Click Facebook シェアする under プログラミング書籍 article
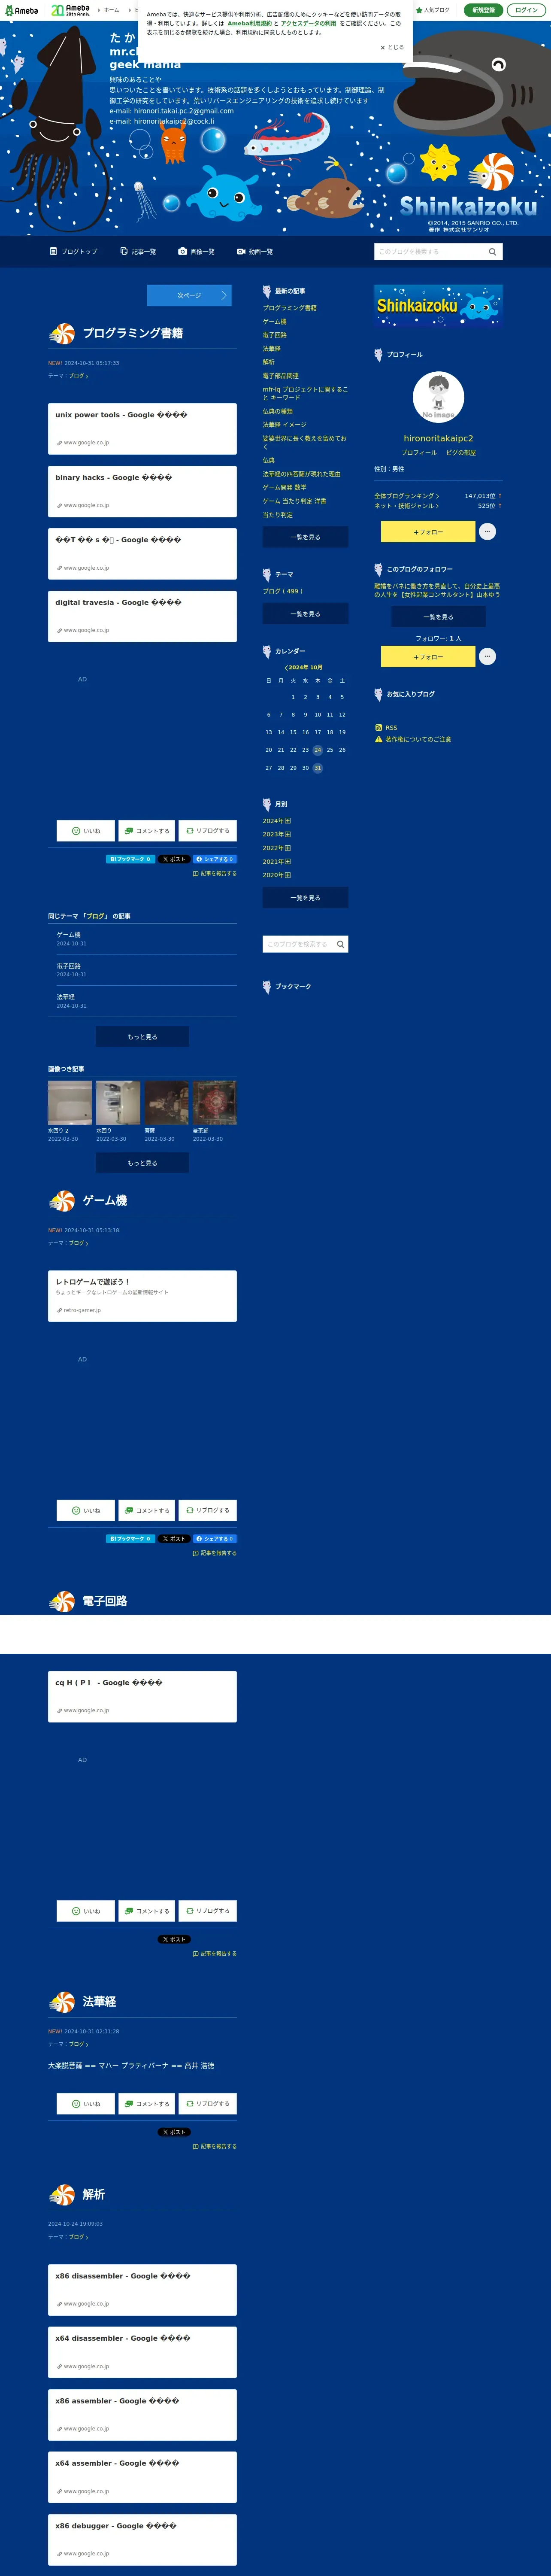The image size is (551, 2576). point(214,859)
